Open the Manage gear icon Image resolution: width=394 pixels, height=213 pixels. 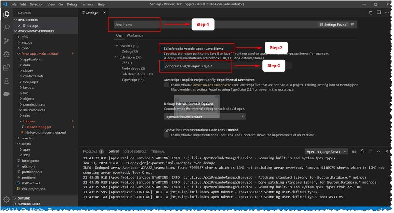[7, 200]
